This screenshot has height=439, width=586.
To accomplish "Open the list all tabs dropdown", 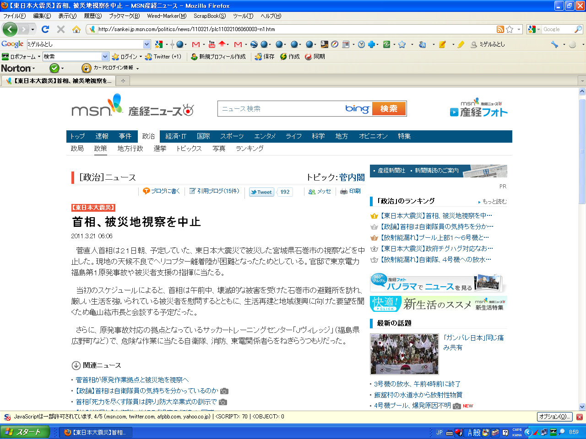I will [x=582, y=81].
